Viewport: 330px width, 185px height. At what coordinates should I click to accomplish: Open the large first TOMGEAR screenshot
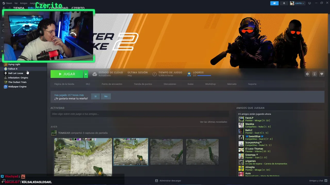[83, 157]
